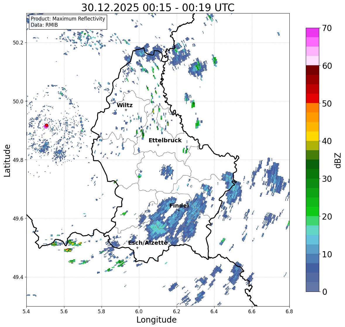Click the Esch/Alzette city label
Screen dimensions: 345x327
tap(148, 243)
